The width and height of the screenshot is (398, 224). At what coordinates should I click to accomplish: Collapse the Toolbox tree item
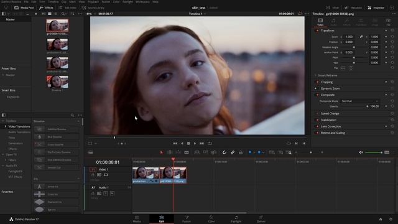point(3,121)
